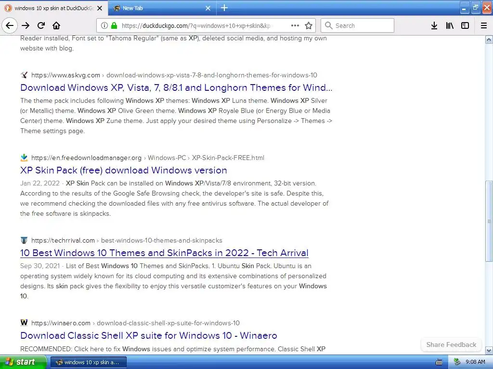Open the browser home page
The image size is (493, 369).
56,25
